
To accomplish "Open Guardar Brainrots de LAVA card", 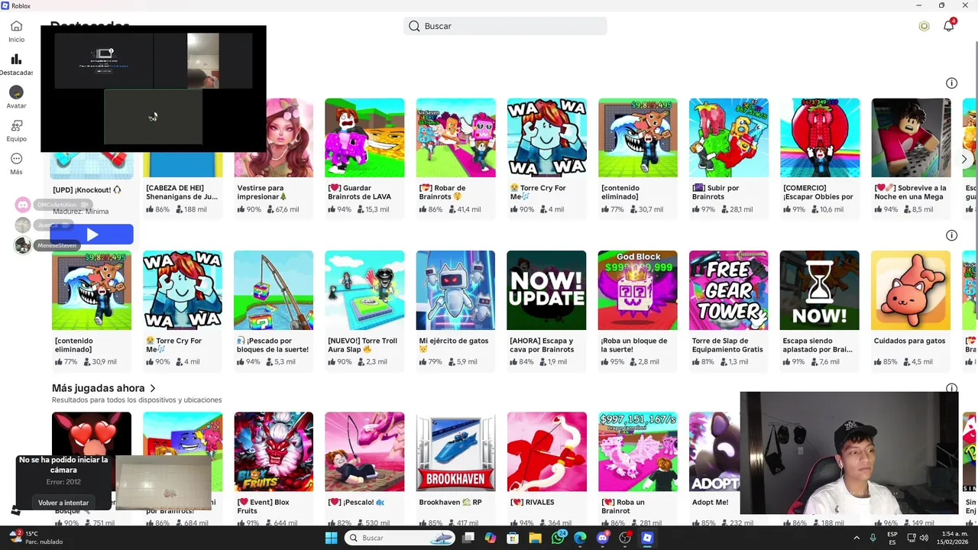I will 364,157.
